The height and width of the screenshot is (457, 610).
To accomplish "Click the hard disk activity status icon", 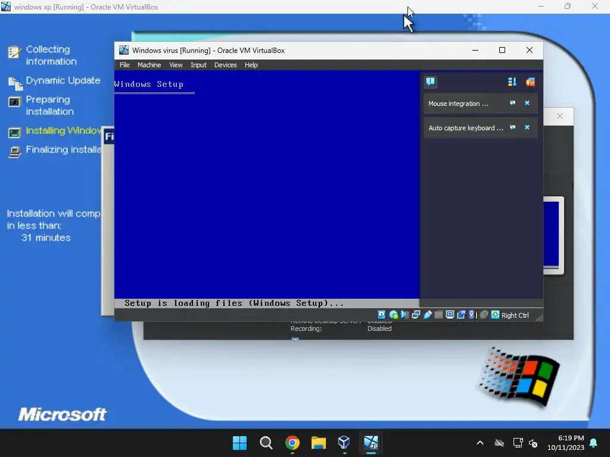I will click(x=382, y=315).
